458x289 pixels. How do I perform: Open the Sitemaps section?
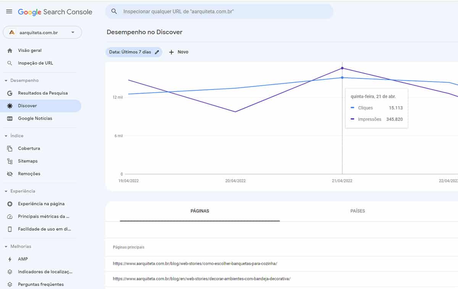pos(28,161)
